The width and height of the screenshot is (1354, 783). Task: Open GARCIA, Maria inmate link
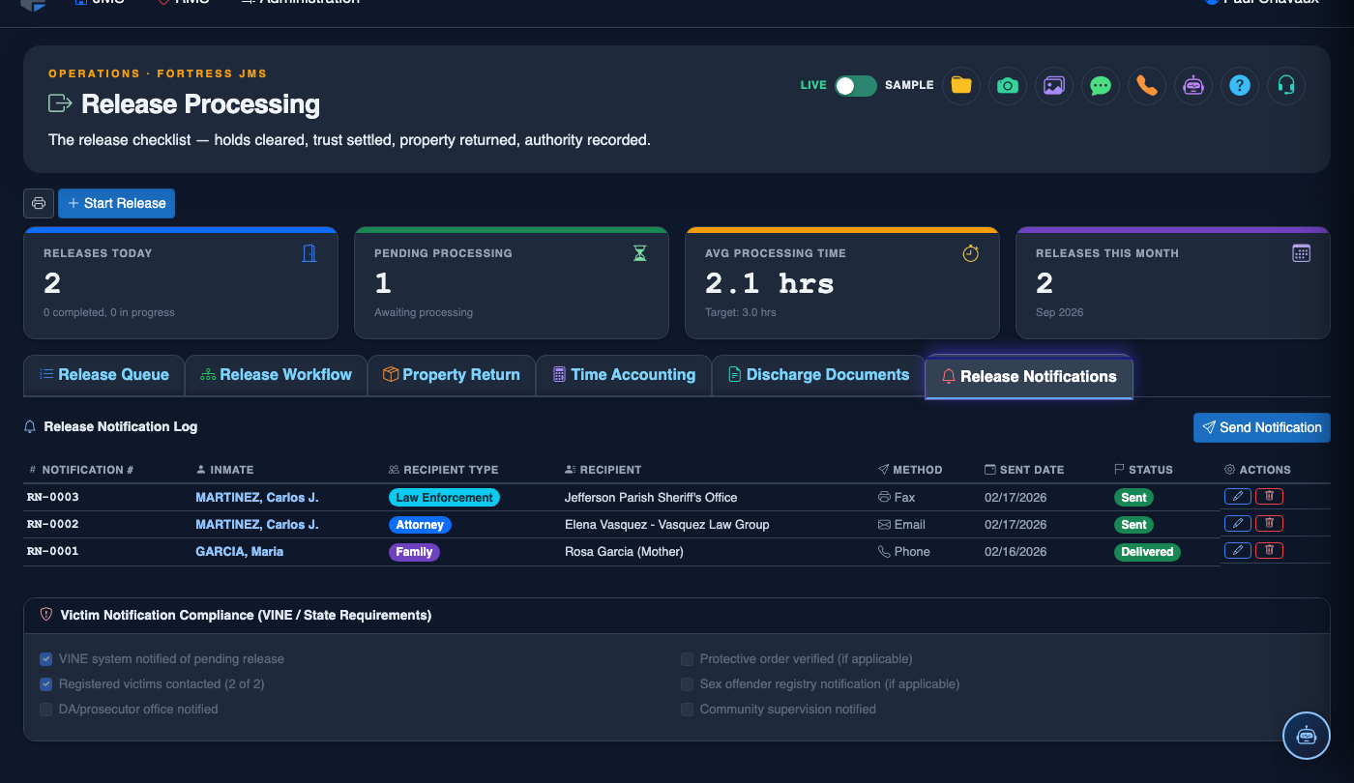tap(242, 552)
